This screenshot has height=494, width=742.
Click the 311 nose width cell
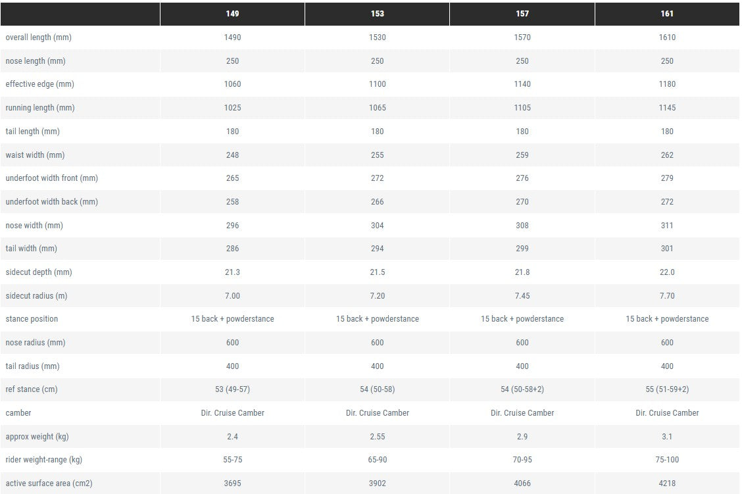(x=667, y=225)
